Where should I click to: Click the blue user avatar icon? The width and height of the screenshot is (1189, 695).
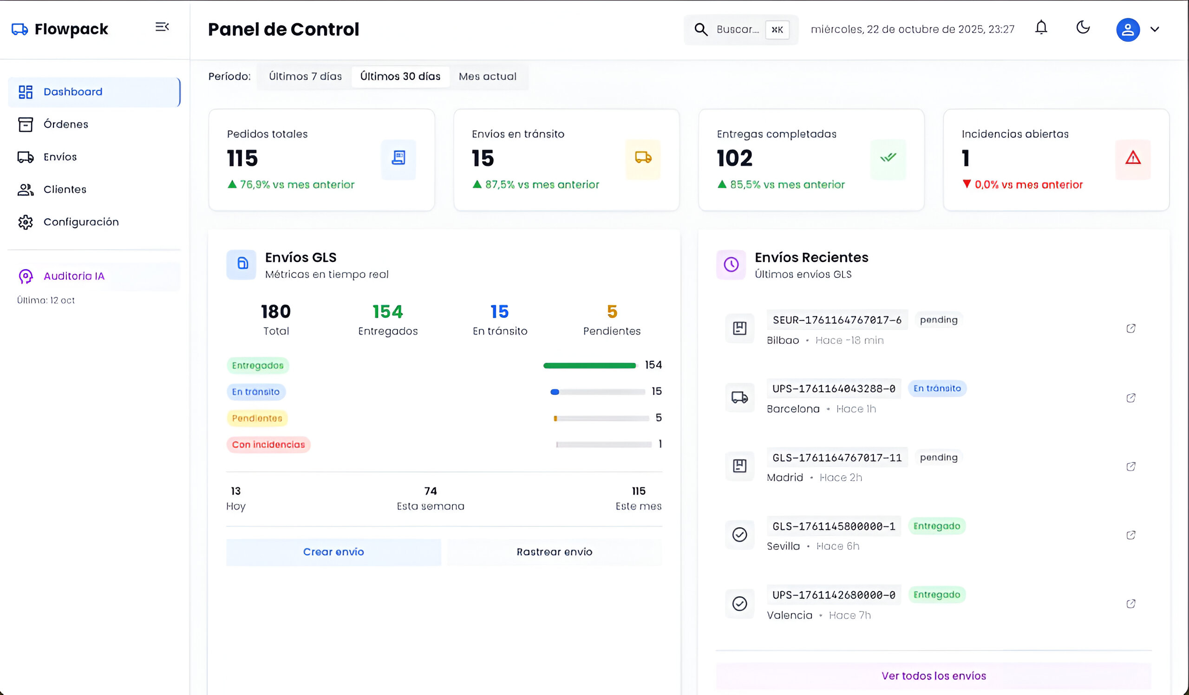point(1127,30)
